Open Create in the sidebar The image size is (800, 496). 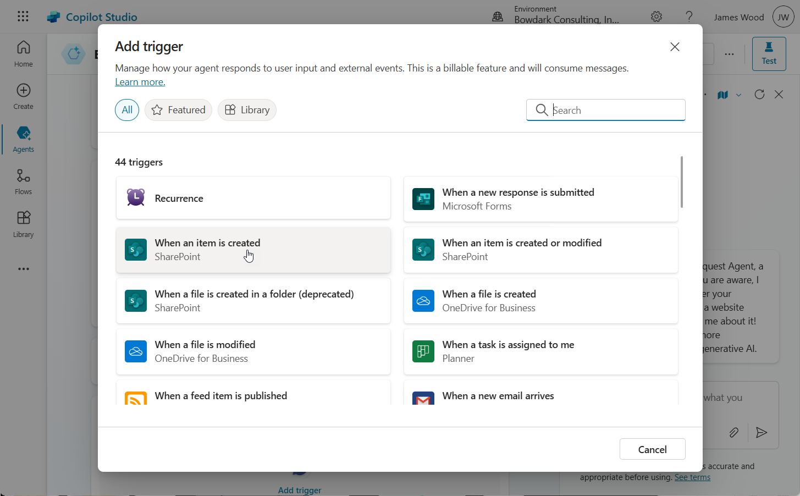pyautogui.click(x=23, y=96)
